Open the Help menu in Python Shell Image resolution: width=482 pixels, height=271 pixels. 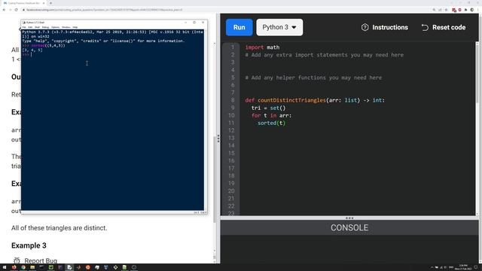[x=75, y=27]
